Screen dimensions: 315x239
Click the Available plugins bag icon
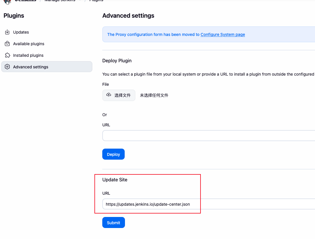(7, 44)
